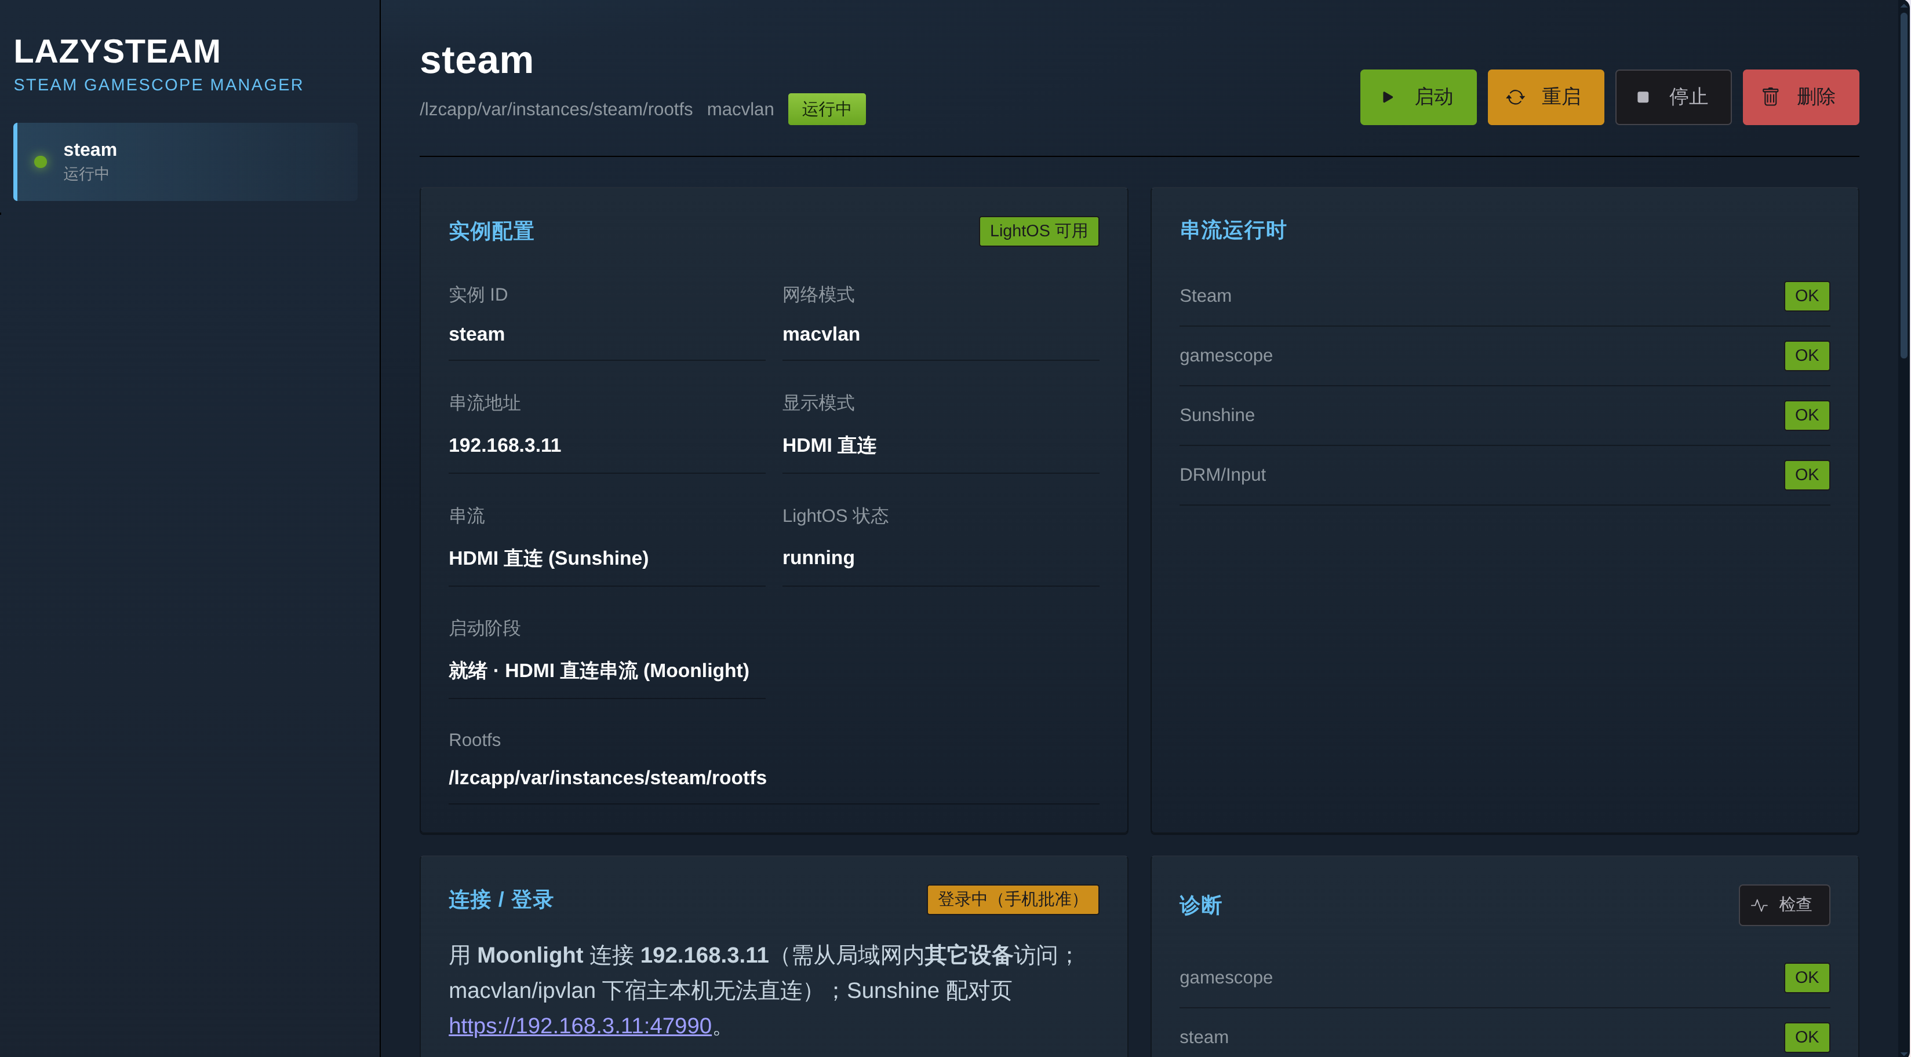
Task: Click the 启动阶段 field label
Action: 485,628
